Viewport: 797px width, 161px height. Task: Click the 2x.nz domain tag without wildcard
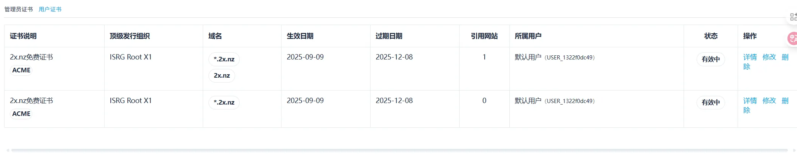pyautogui.click(x=222, y=76)
